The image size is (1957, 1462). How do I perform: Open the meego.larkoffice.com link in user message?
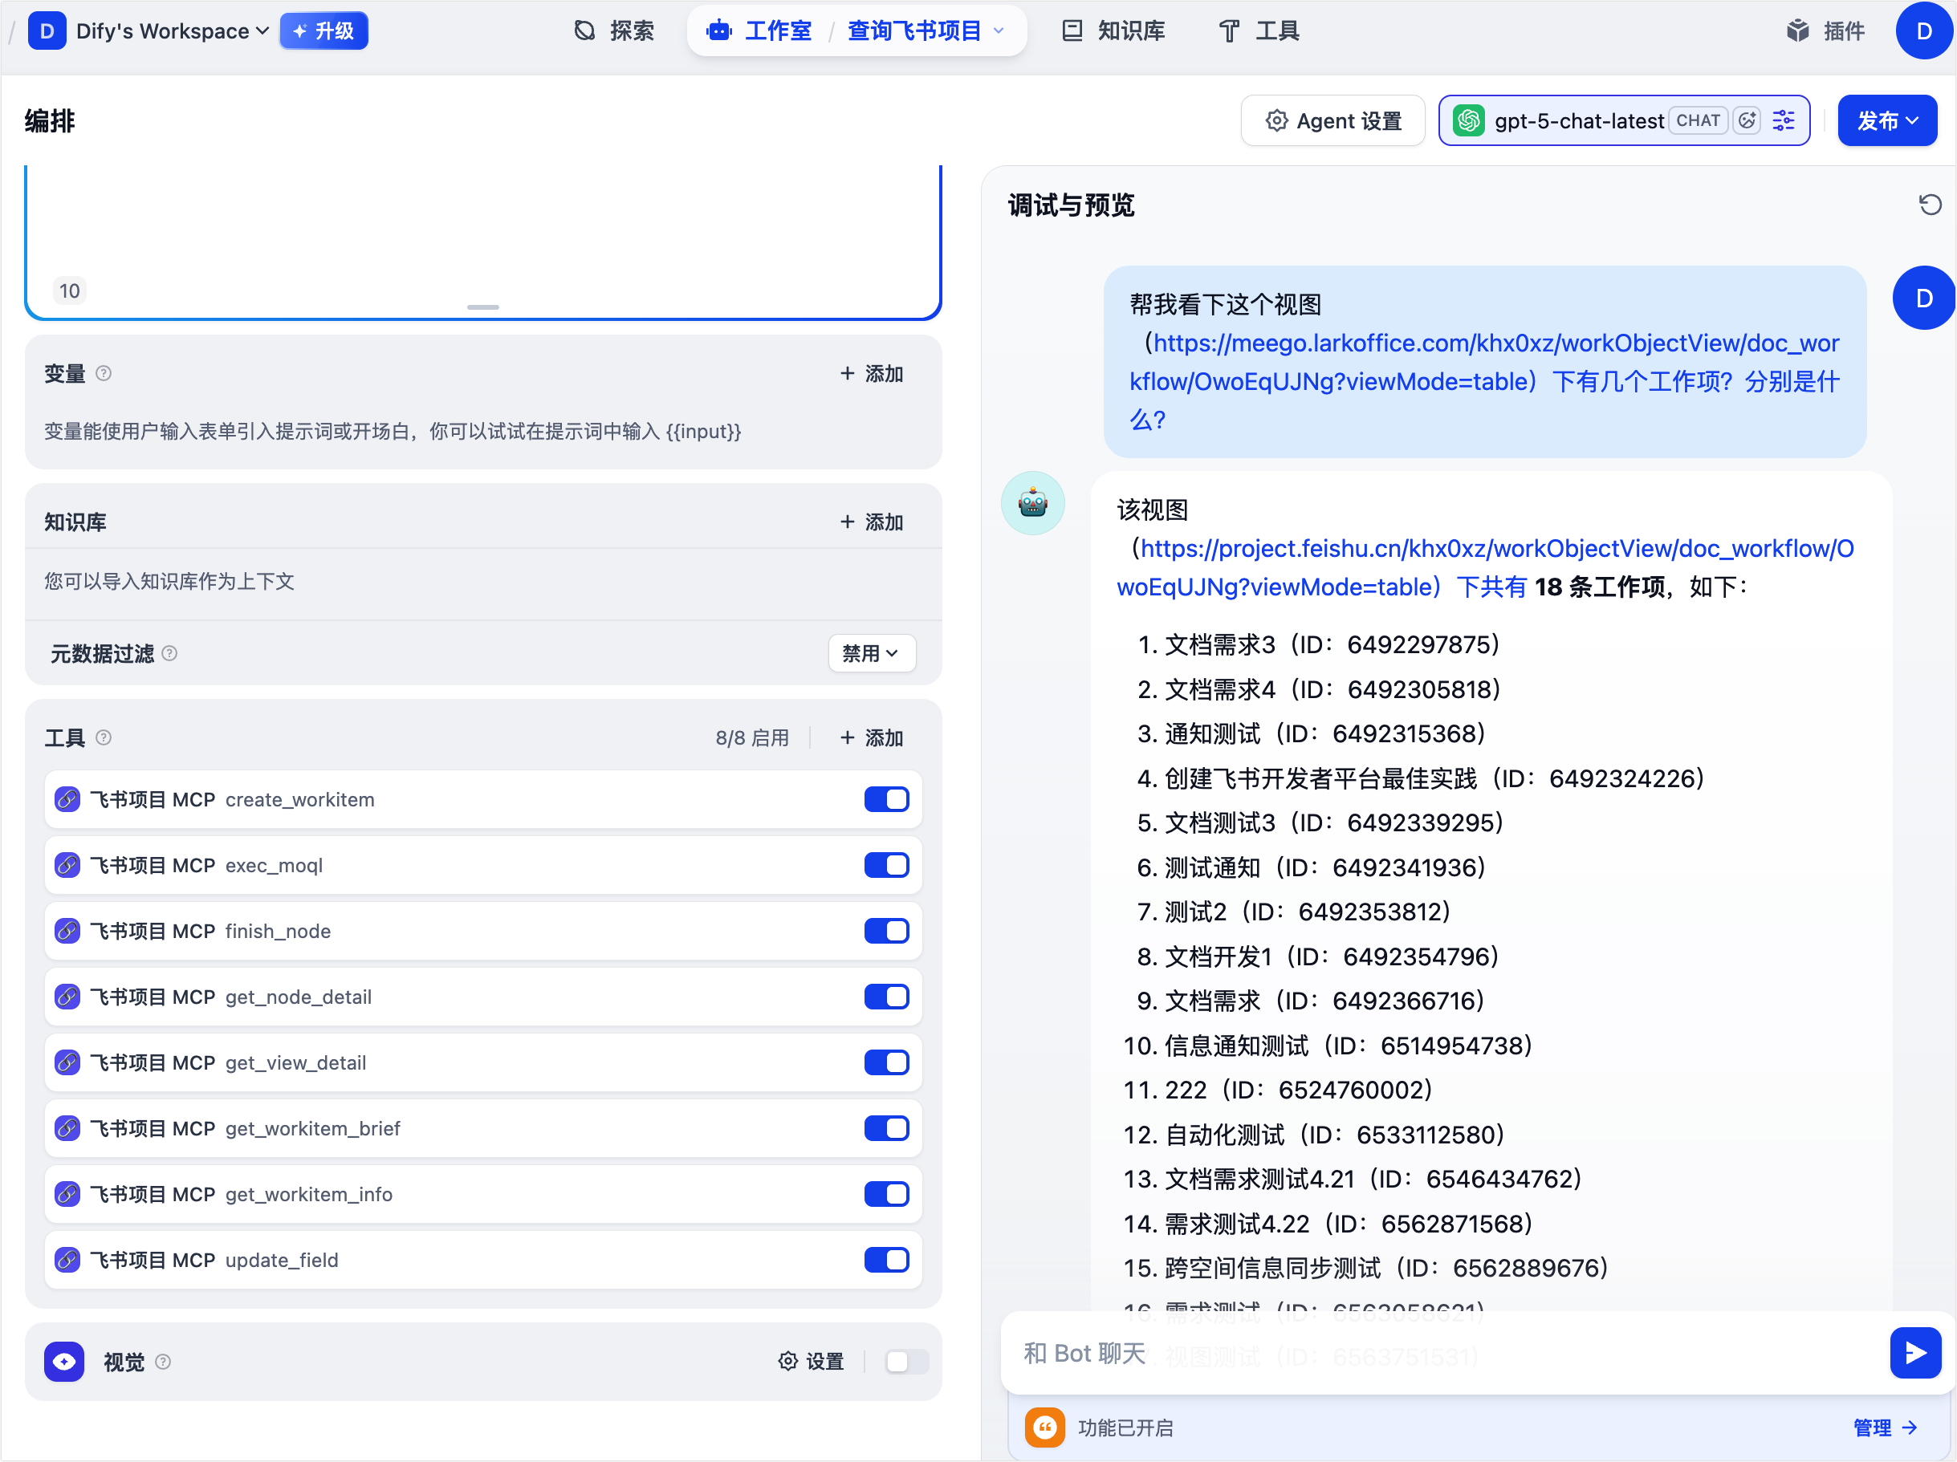click(x=1484, y=362)
